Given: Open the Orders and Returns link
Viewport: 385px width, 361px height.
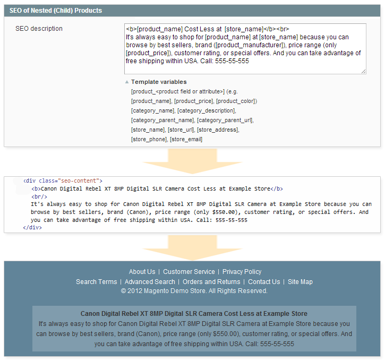Looking at the screenshot, I should click(x=211, y=282).
